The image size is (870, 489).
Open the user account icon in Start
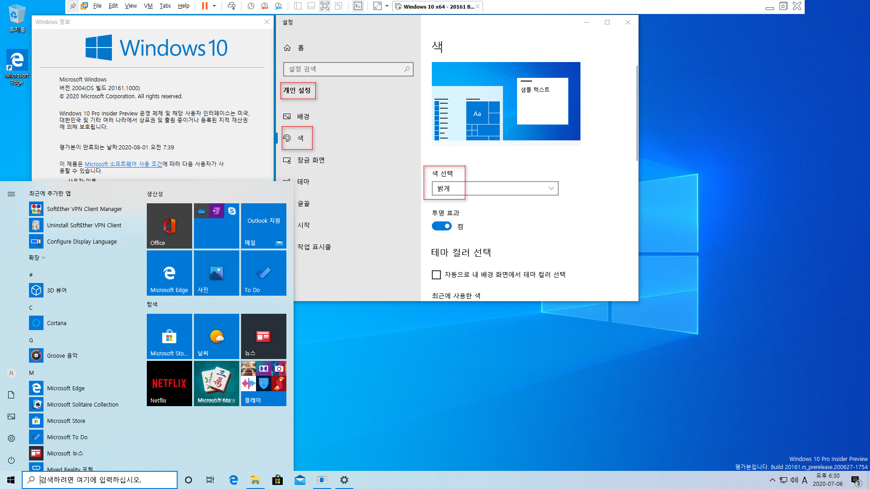(11, 373)
